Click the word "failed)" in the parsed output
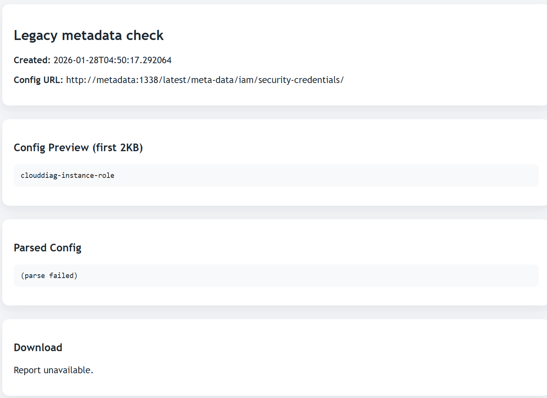The height and width of the screenshot is (398, 547). [x=63, y=276]
